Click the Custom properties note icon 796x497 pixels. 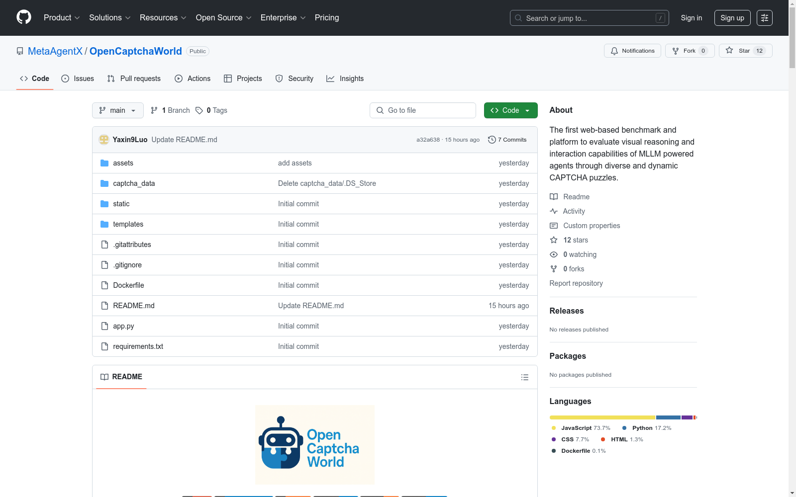[x=554, y=226]
